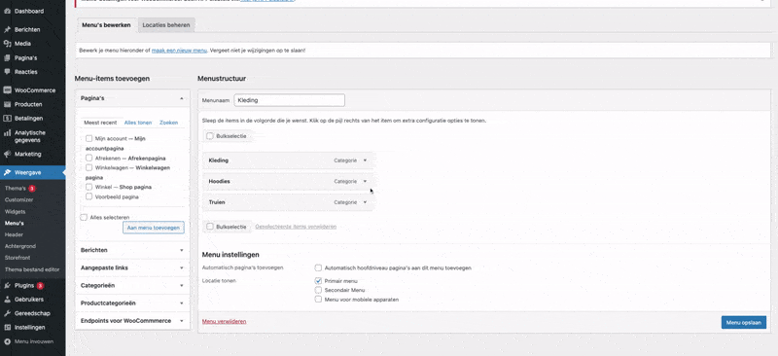Viewport: 778px width, 356px height.
Task: Check the Winkelwagen page checkbox
Action: pyautogui.click(x=88, y=167)
